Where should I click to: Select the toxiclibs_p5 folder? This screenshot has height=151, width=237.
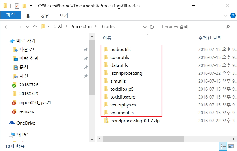tap(122, 89)
